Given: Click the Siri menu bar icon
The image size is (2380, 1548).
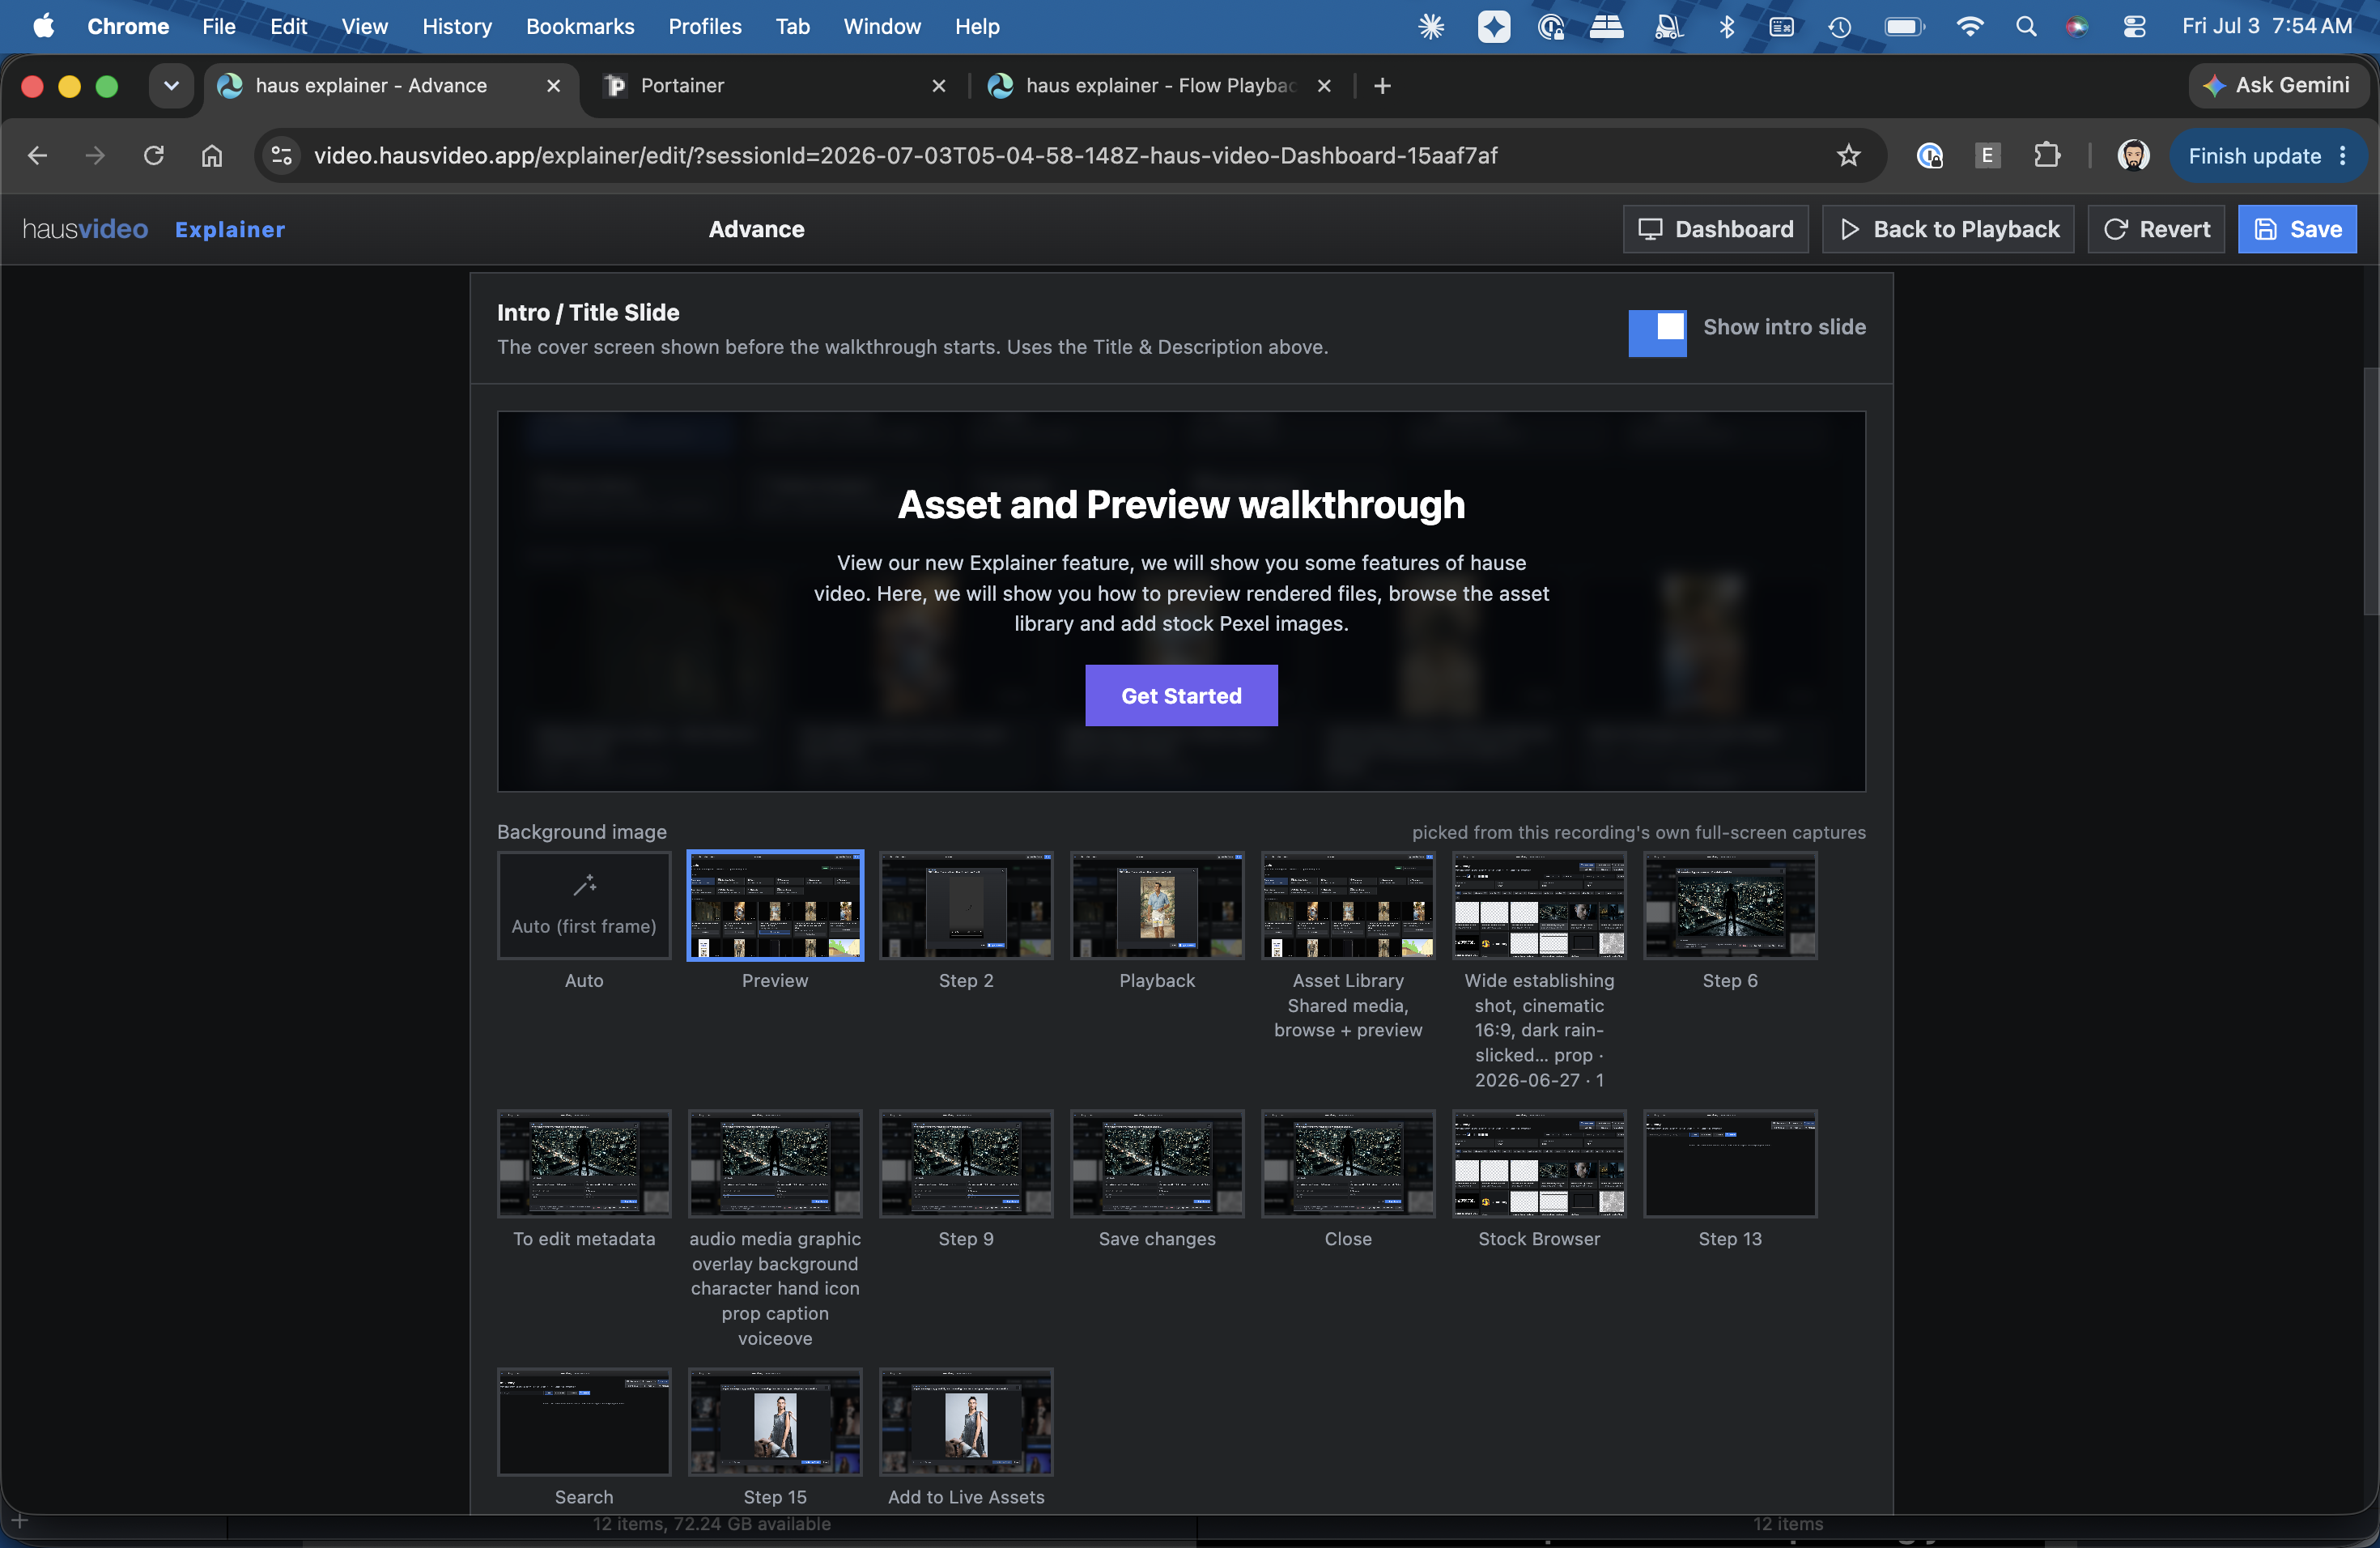Looking at the screenshot, I should coord(2077,26).
